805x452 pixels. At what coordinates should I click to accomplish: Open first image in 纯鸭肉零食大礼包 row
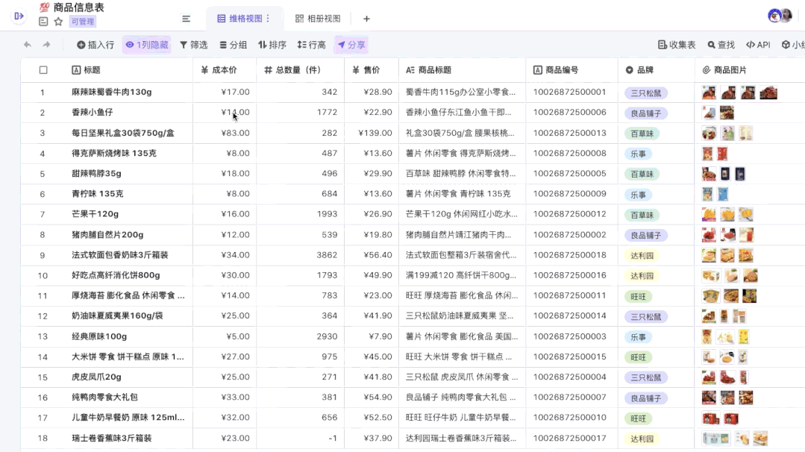[x=709, y=397]
